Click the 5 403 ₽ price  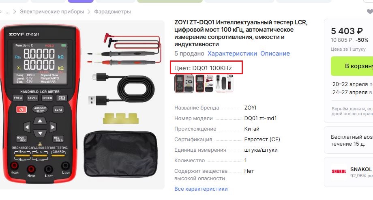[347, 31]
